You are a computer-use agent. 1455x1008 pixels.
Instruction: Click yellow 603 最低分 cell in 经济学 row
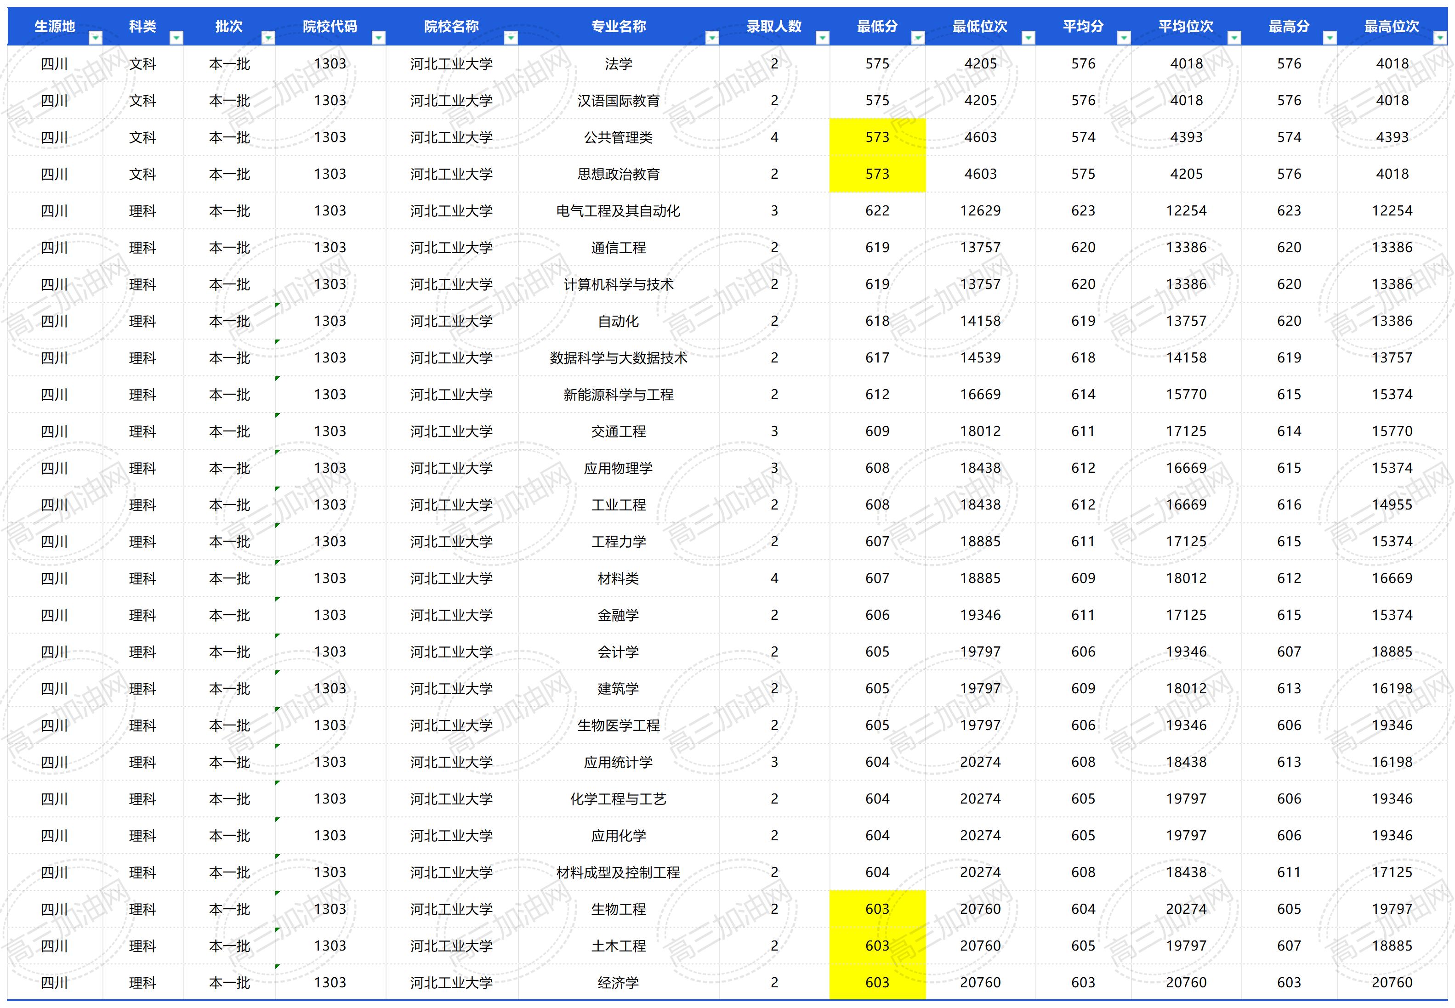tap(877, 982)
